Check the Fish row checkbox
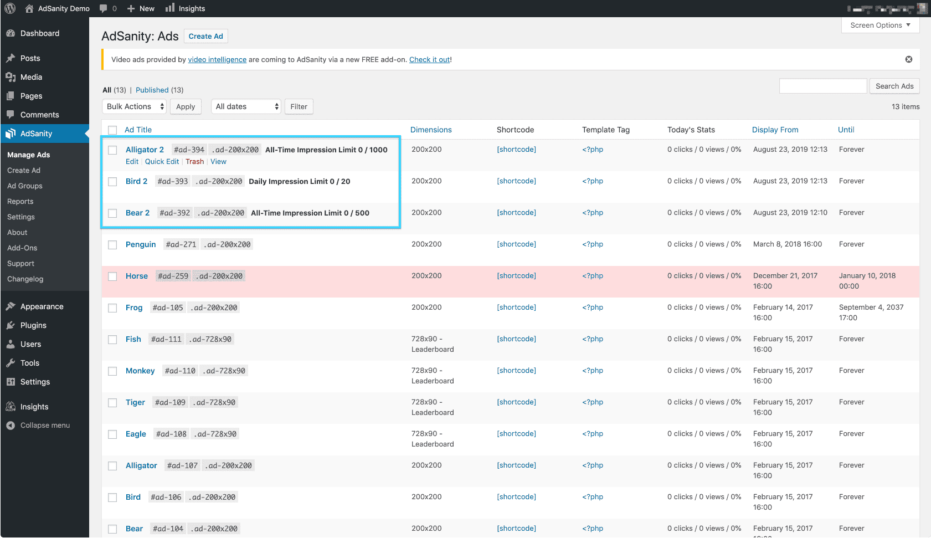Image resolution: width=931 pixels, height=538 pixels. 112,340
